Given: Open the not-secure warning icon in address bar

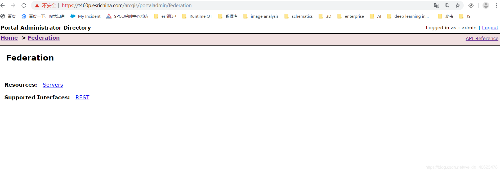Looking at the screenshot, I should [37, 6].
